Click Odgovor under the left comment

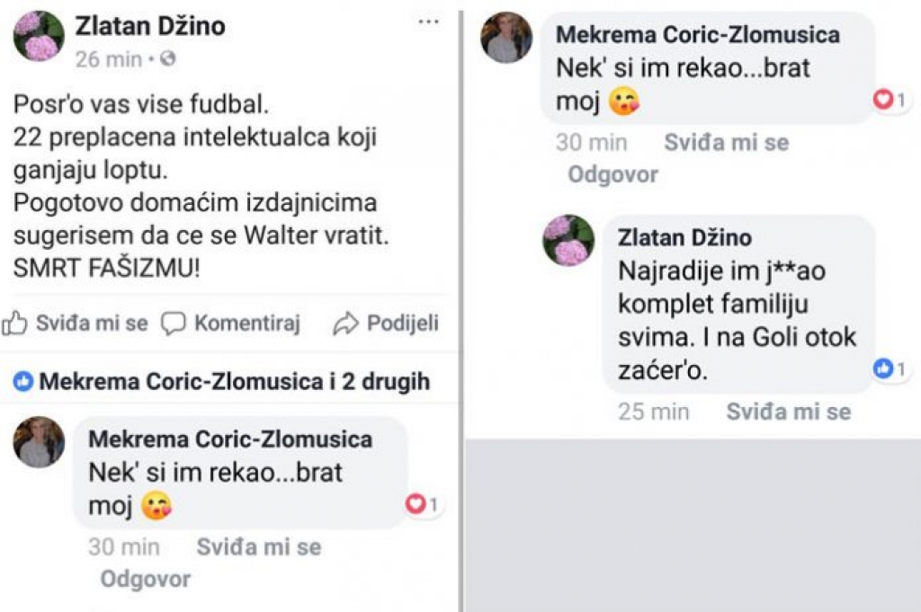146,579
